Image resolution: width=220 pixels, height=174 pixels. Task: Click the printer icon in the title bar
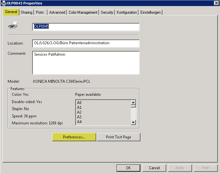pos(4,3)
